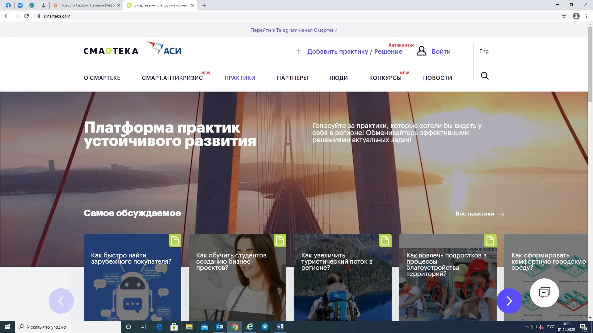Follow the Telegram-канал Смартеки link

pyautogui.click(x=294, y=30)
